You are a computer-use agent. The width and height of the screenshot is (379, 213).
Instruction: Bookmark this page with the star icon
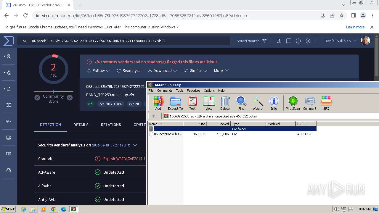coord(342,16)
